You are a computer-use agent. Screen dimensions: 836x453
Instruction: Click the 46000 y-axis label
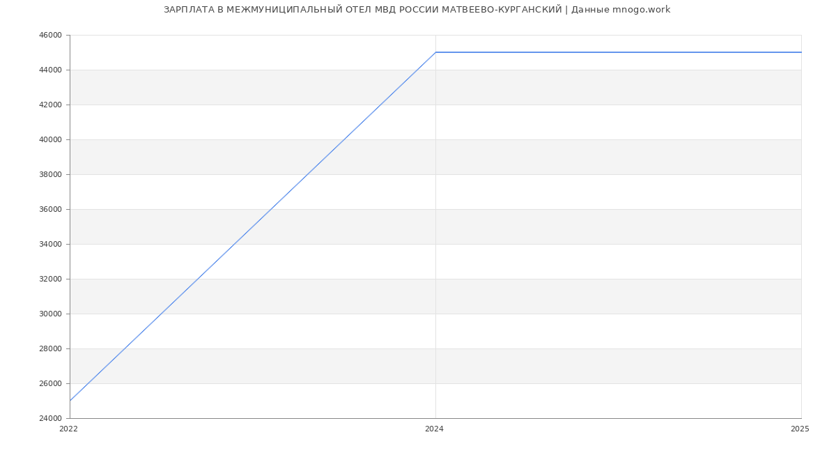coord(50,36)
